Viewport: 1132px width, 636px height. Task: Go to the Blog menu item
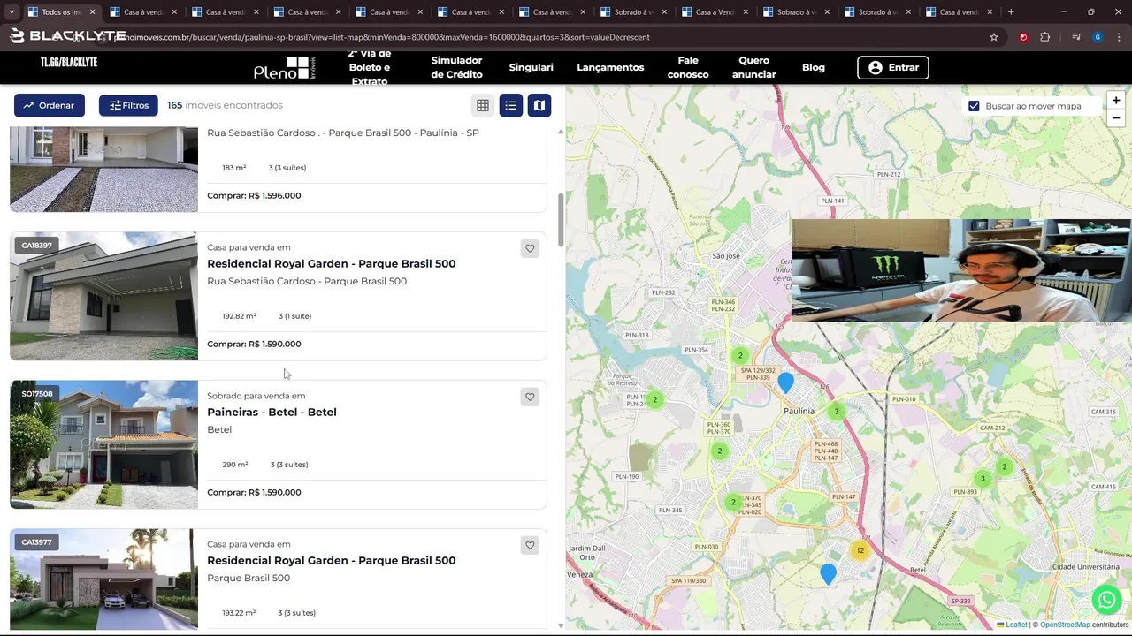tap(814, 67)
